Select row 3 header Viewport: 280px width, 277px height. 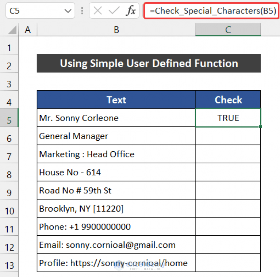click(x=9, y=81)
